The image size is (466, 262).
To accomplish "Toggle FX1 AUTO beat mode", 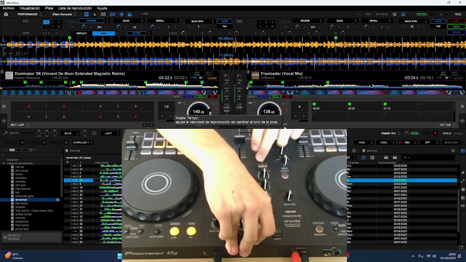I will 225,21.
